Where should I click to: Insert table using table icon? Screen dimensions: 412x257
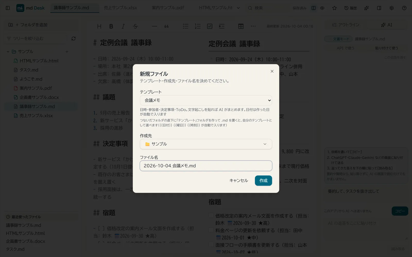241,26
